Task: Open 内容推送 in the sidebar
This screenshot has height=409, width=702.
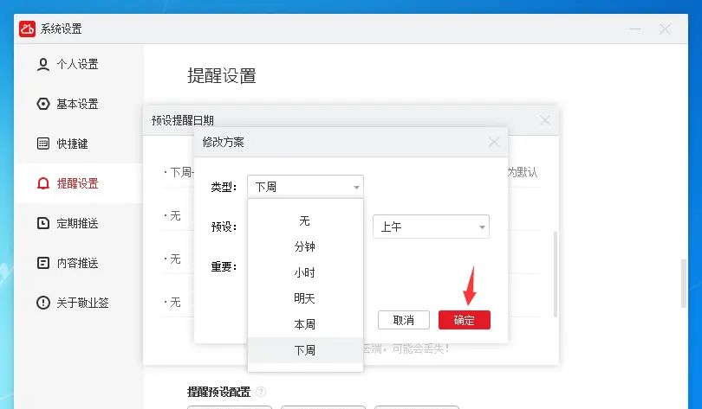Action: pos(78,263)
